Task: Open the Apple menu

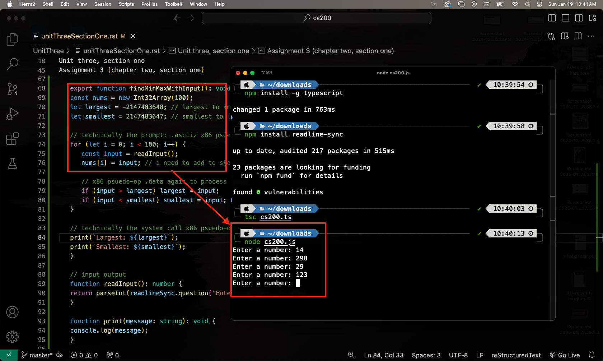Action: (10, 4)
